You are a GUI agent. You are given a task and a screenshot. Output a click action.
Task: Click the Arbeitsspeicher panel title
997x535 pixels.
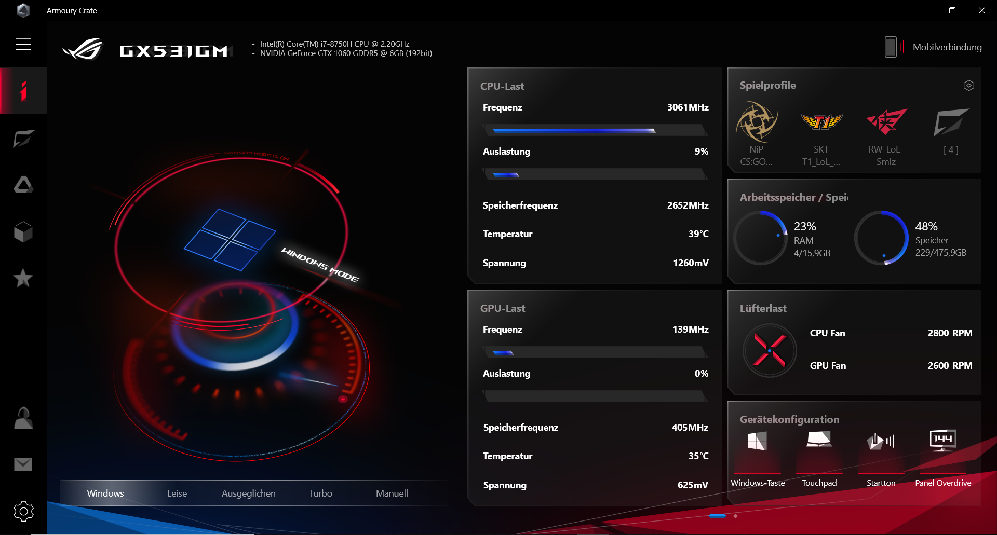click(x=794, y=197)
